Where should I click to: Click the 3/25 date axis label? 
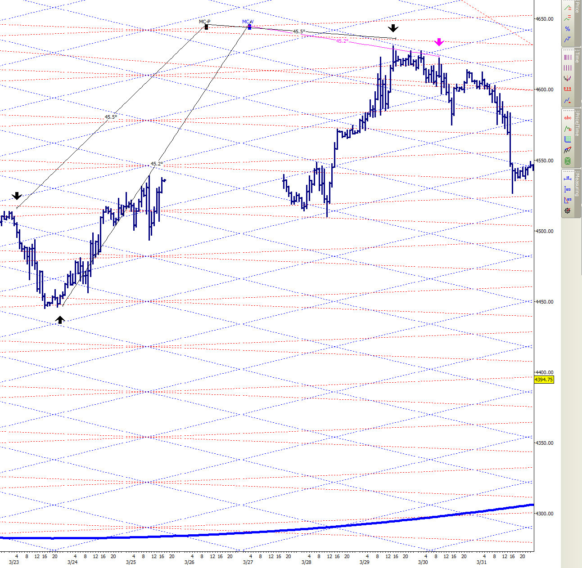[x=131, y=562]
